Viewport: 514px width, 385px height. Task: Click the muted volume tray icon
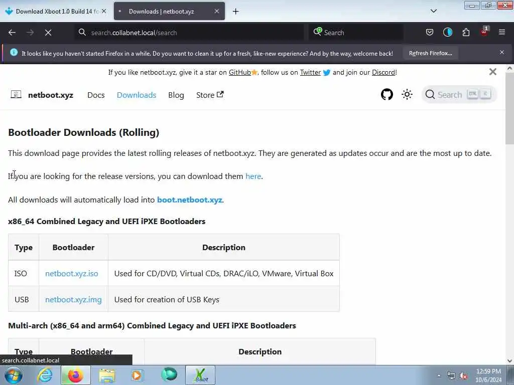463,376
